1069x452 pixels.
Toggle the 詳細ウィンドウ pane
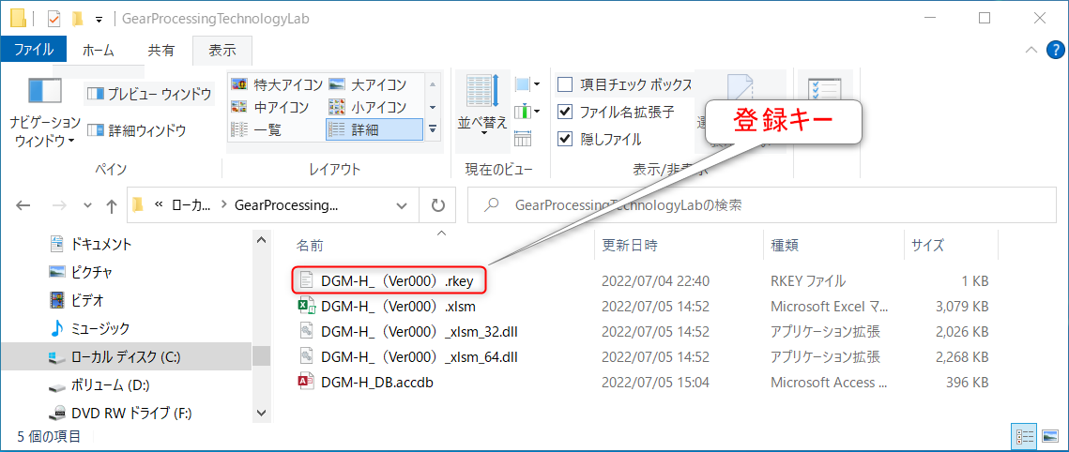[x=137, y=130]
